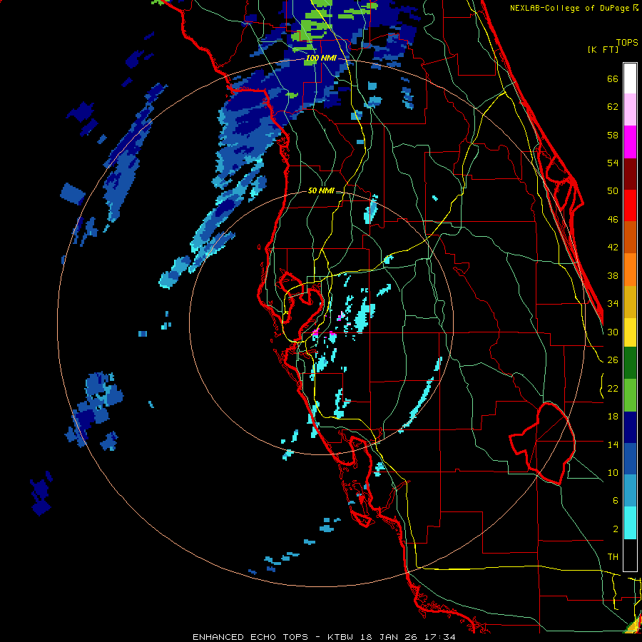Click the dark green 30 kft legend swatch
Viewport: 642px width, 642px height.
point(630,363)
